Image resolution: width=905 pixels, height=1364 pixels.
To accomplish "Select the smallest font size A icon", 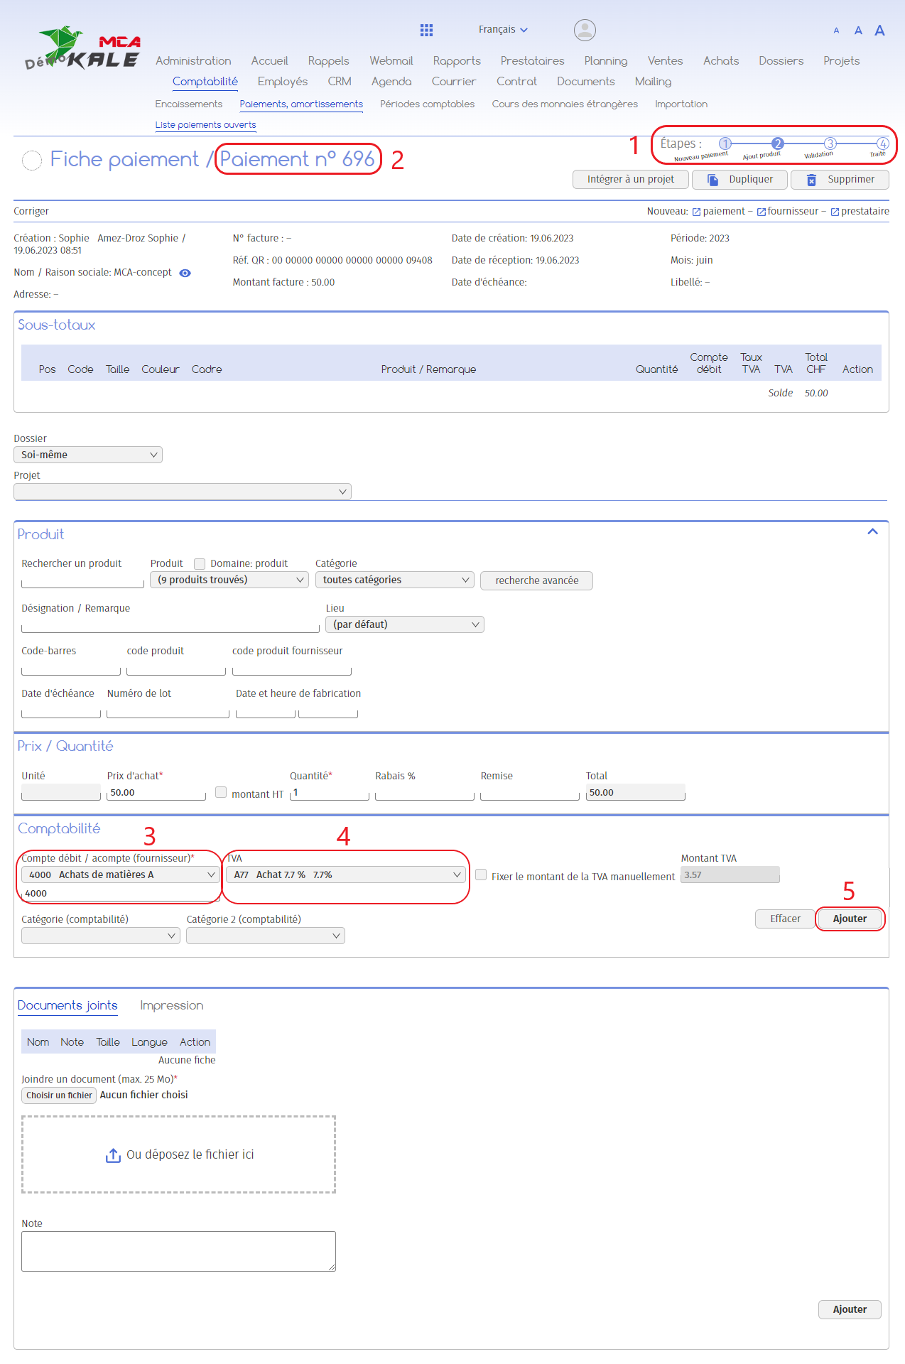I will (836, 31).
